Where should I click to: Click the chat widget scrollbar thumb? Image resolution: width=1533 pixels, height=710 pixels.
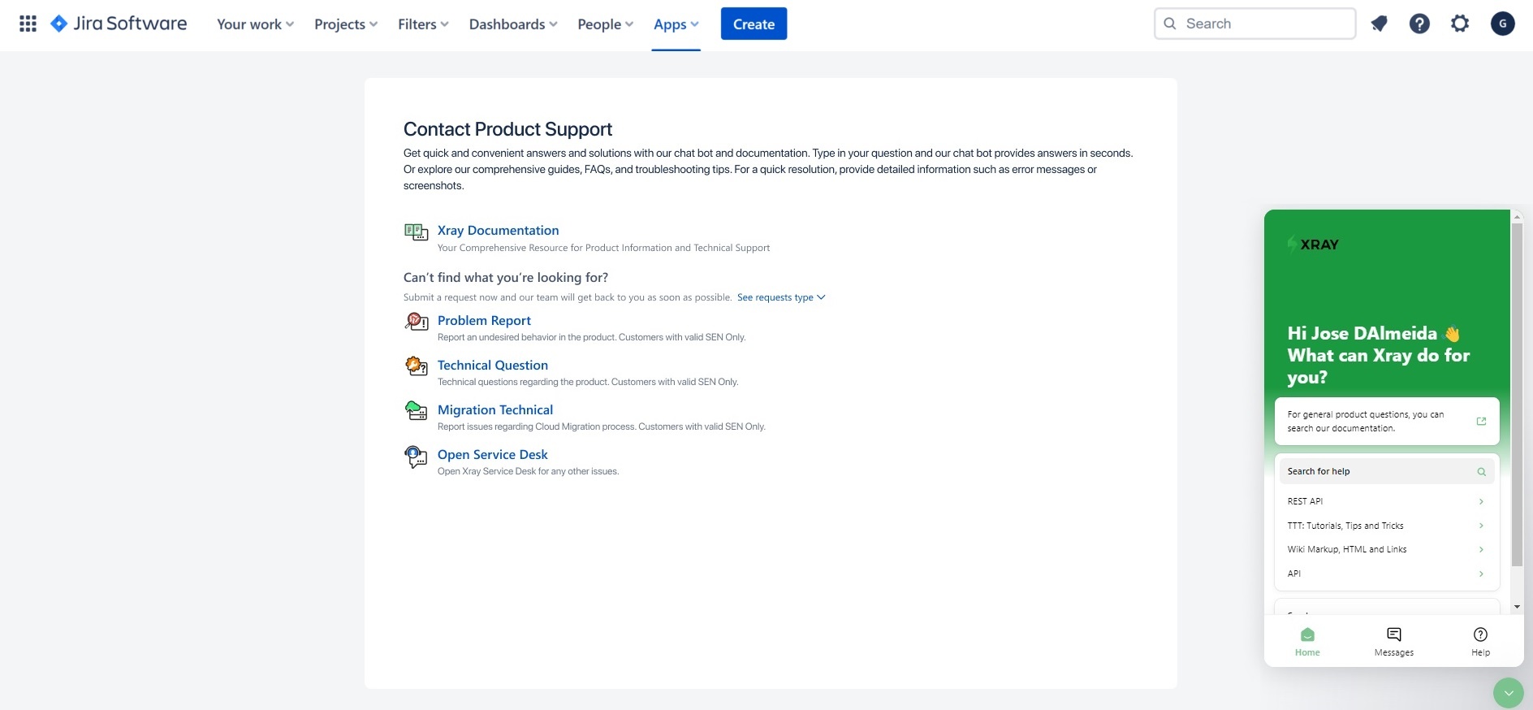coord(1517,395)
